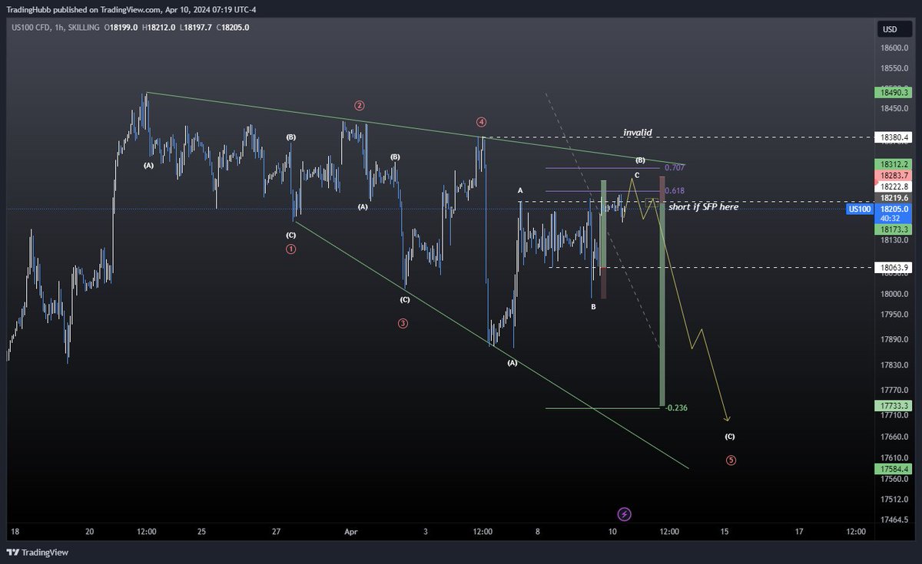Click the circled red wave number 1
This screenshot has height=564, width=922.
click(x=291, y=249)
